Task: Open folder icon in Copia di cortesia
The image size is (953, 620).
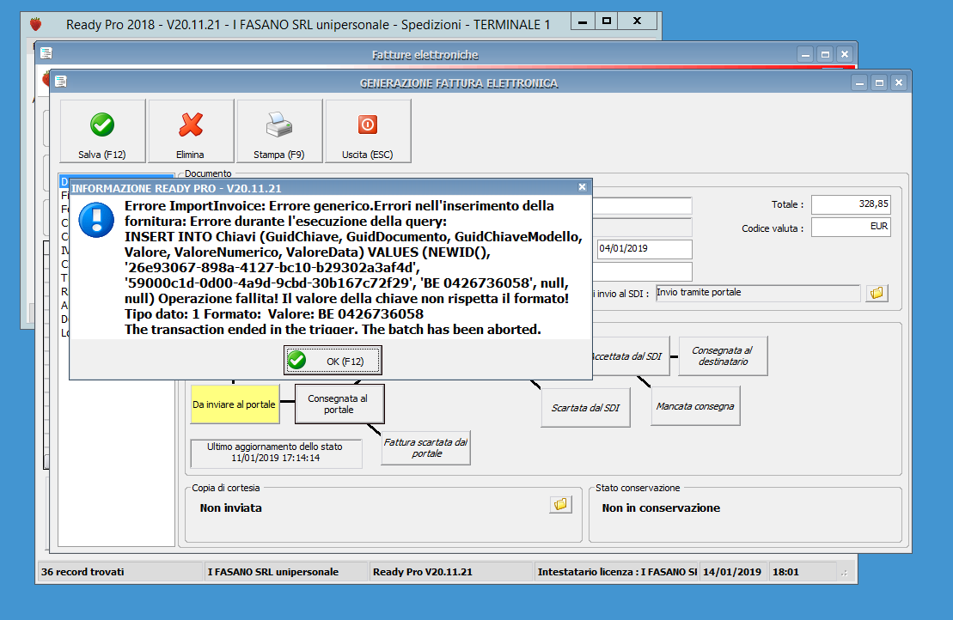Action: point(560,504)
